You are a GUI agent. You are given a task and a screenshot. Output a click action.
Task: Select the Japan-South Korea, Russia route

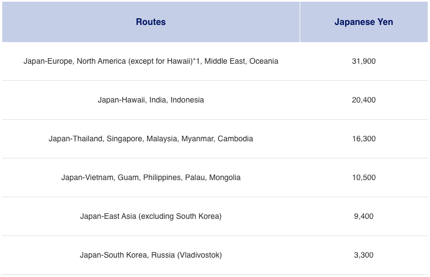(x=150, y=255)
